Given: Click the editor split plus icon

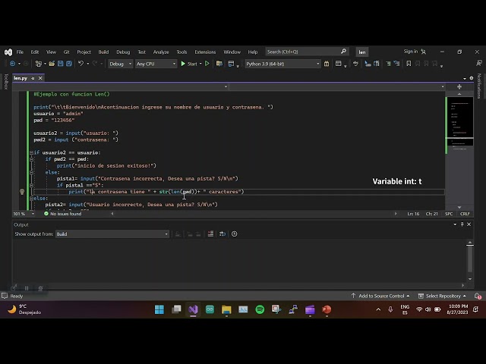Looking at the screenshot, I should (459, 86).
